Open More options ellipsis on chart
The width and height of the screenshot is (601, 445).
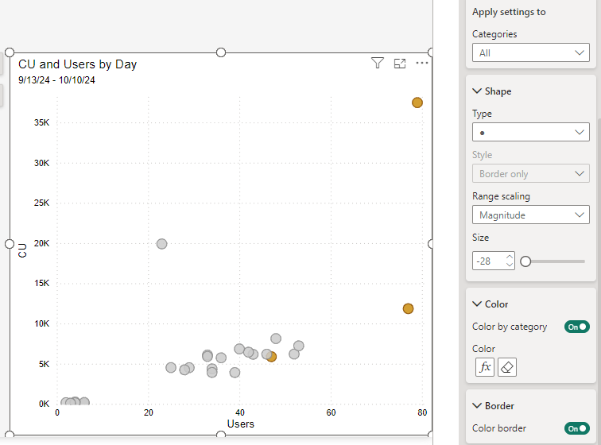[x=422, y=63]
